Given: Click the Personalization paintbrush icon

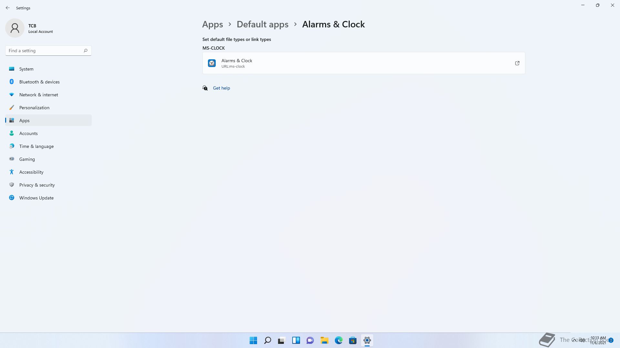Looking at the screenshot, I should coord(12,107).
